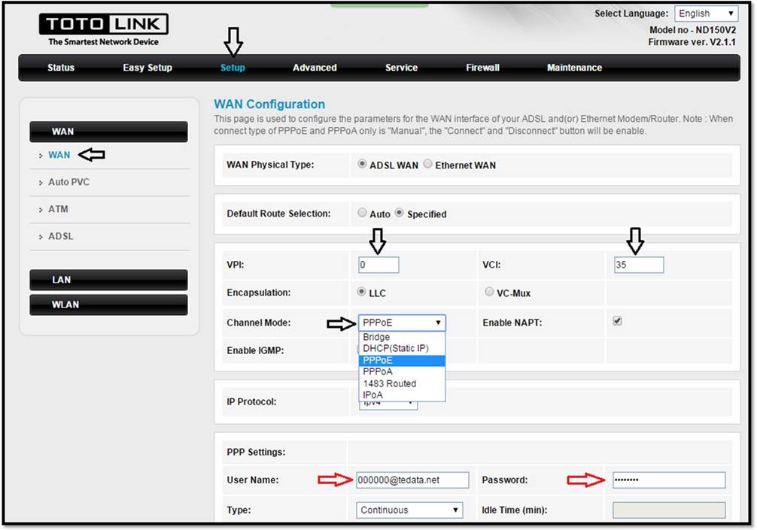
Task: Click the TOTOLINK logo
Action: coord(103,29)
